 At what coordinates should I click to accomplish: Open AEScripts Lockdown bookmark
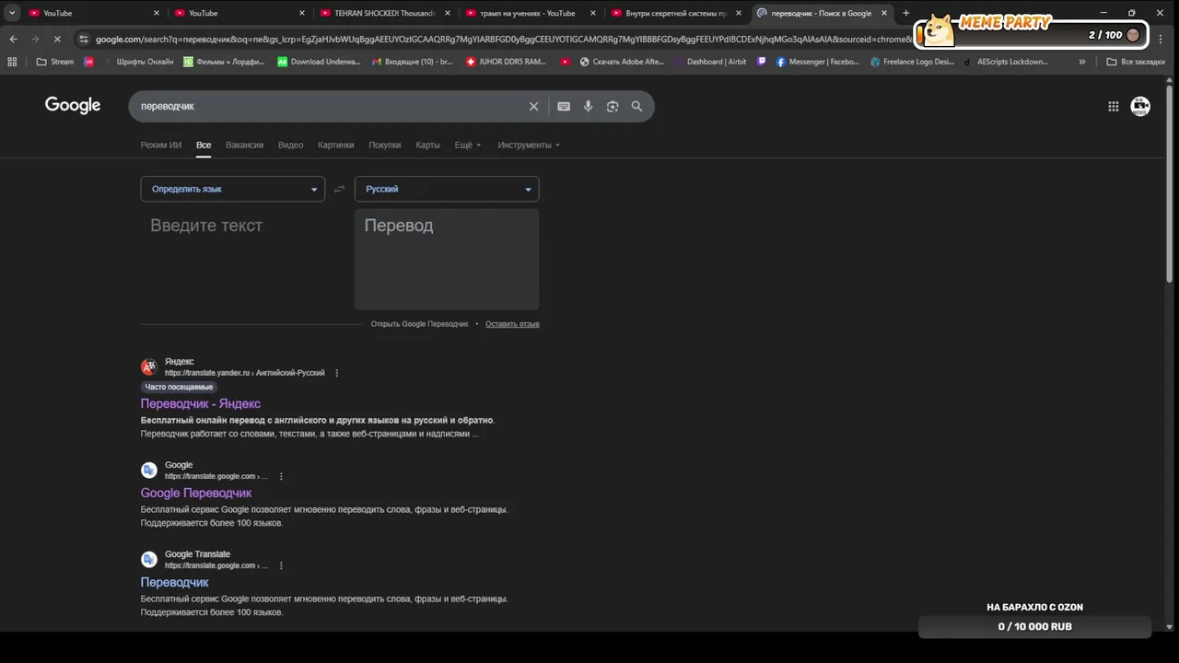click(1006, 62)
